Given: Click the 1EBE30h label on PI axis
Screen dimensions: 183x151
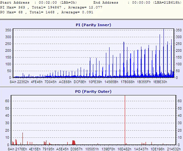Looking at the screenshot, I should coord(160,82).
